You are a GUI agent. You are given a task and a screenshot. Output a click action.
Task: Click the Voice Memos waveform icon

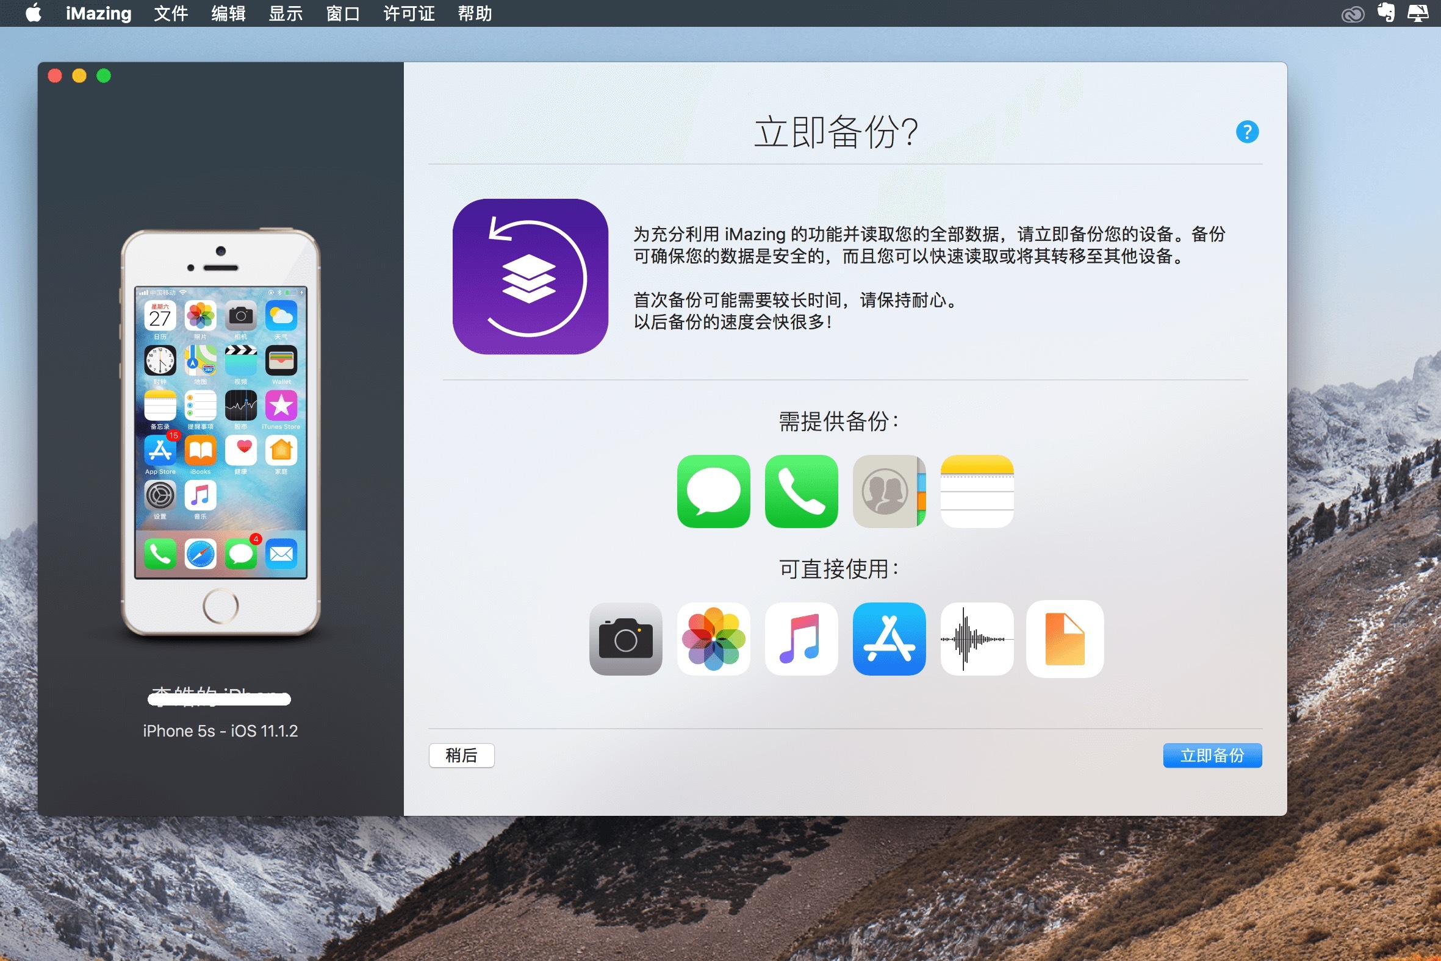point(976,638)
